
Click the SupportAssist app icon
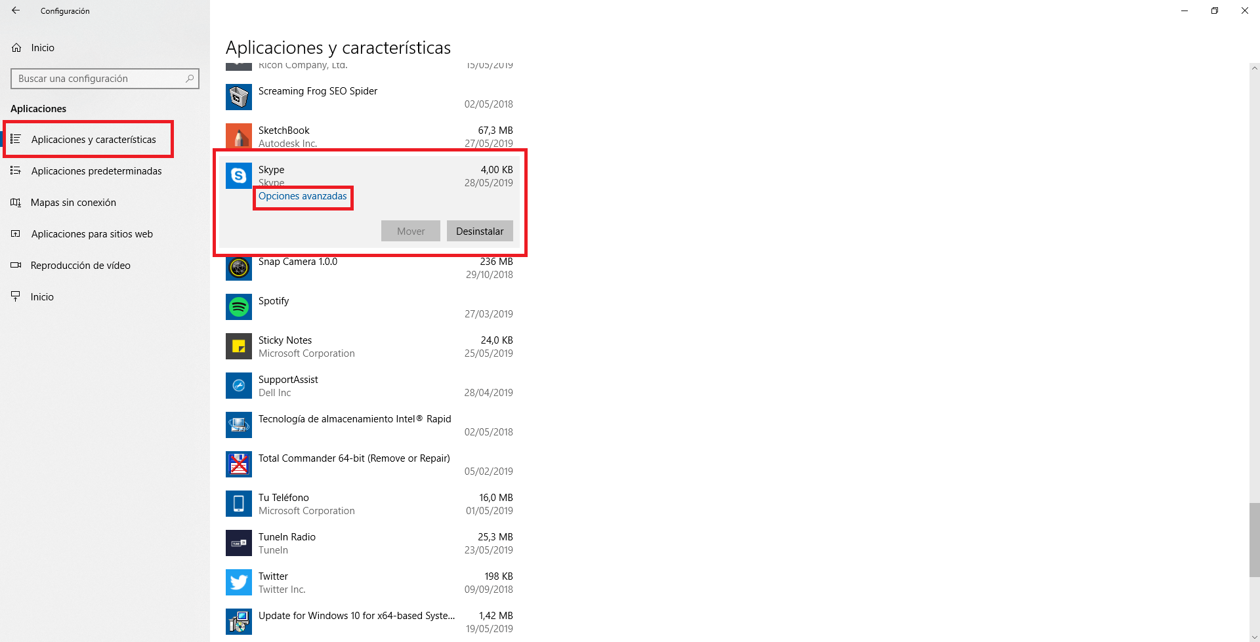tap(239, 386)
